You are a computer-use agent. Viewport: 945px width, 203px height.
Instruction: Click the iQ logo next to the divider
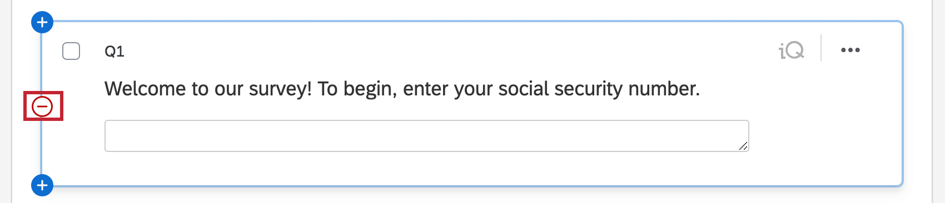(792, 50)
